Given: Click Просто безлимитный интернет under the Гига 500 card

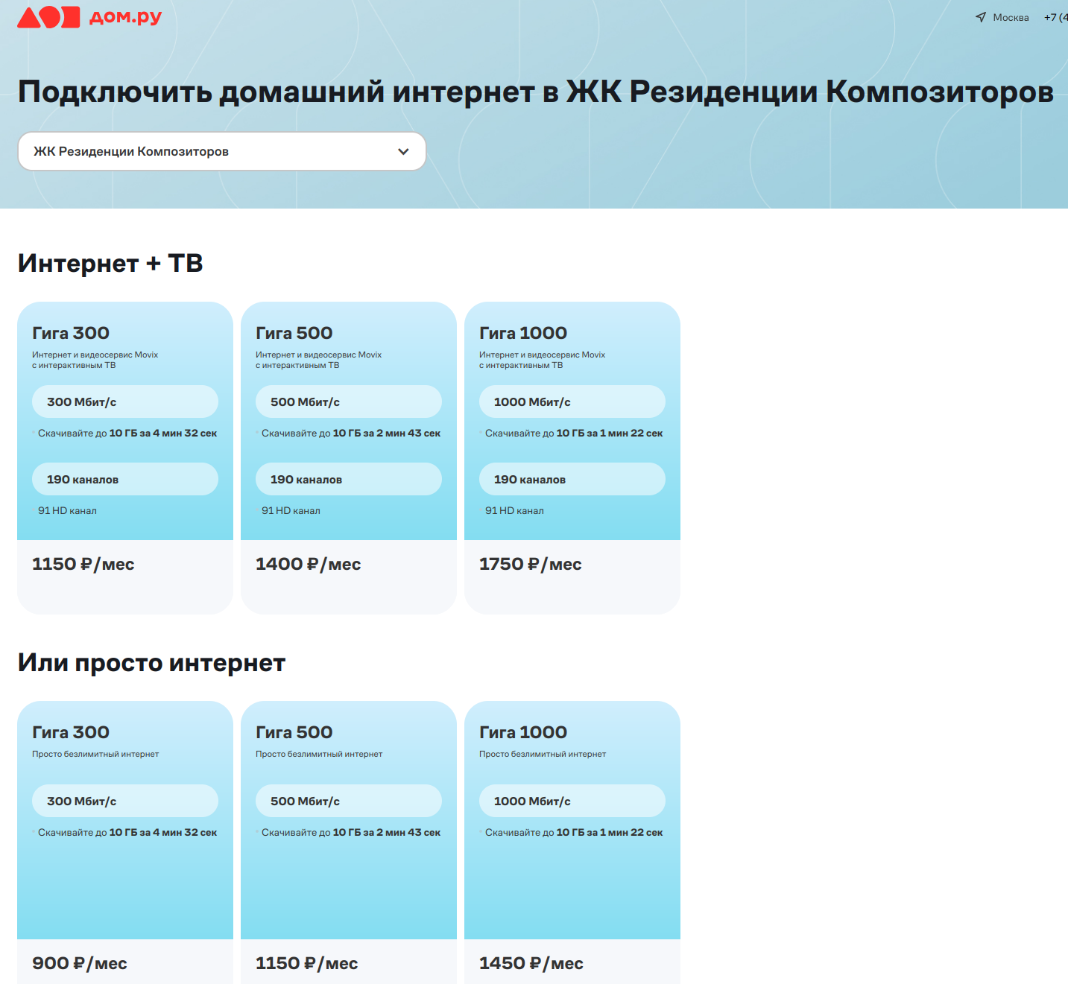Looking at the screenshot, I should 319,754.
